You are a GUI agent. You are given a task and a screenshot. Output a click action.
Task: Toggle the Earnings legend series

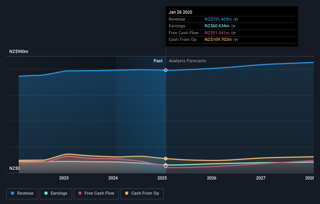56,193
